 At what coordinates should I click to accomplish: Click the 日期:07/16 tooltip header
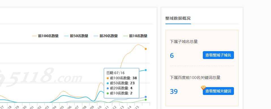[115, 73]
